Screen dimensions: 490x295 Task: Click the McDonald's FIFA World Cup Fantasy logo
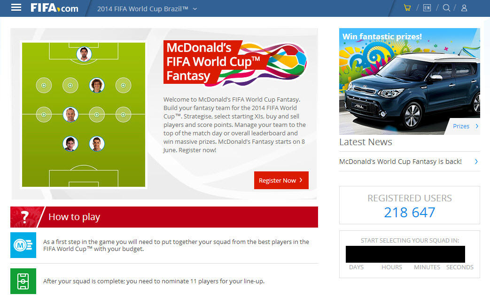(235, 63)
